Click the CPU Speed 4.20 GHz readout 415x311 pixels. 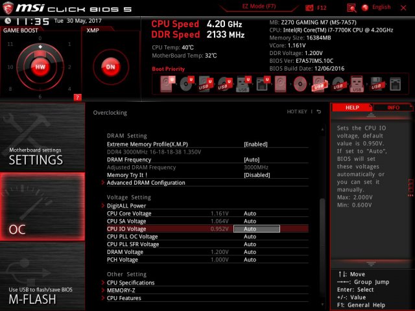[x=196, y=24]
